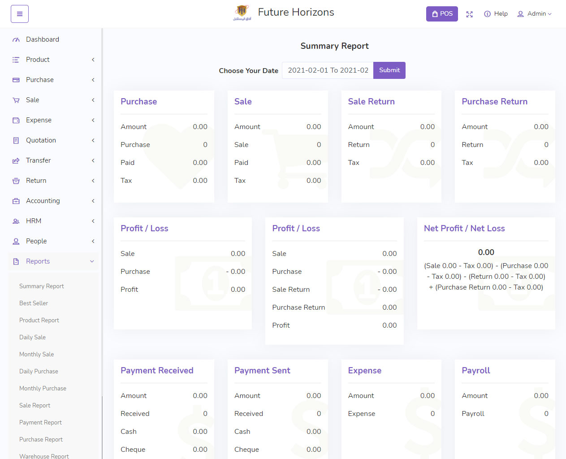Expand the Product menu chevron

(93, 60)
